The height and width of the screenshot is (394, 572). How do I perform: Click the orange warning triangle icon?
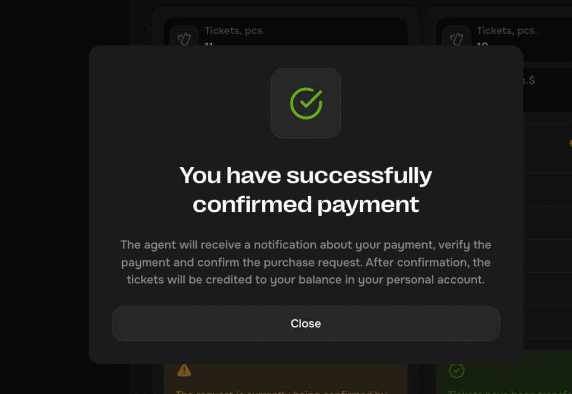tap(184, 370)
